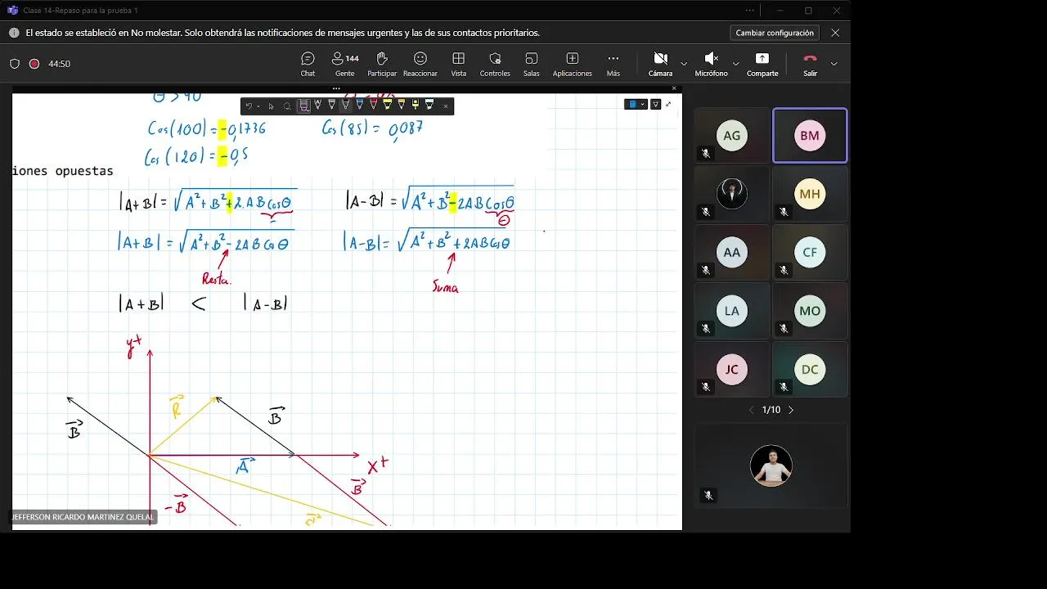Open the Reaccionar reactions menu
The height and width of the screenshot is (589, 1047).
420,65
